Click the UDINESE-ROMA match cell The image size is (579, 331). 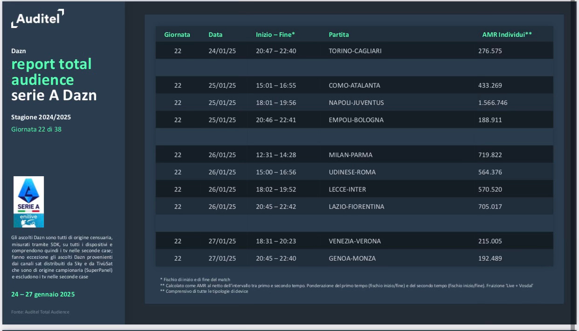tap(352, 172)
